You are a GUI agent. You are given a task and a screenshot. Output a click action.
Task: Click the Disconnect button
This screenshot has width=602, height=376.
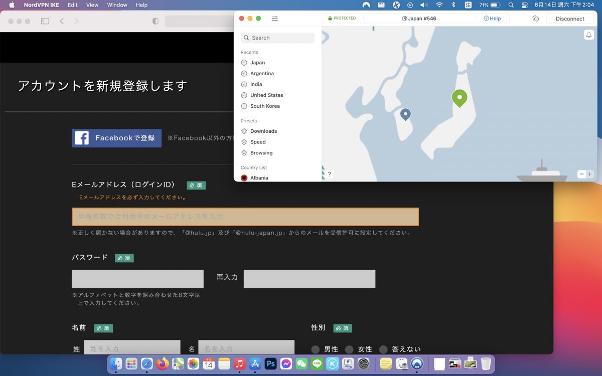[570, 19]
